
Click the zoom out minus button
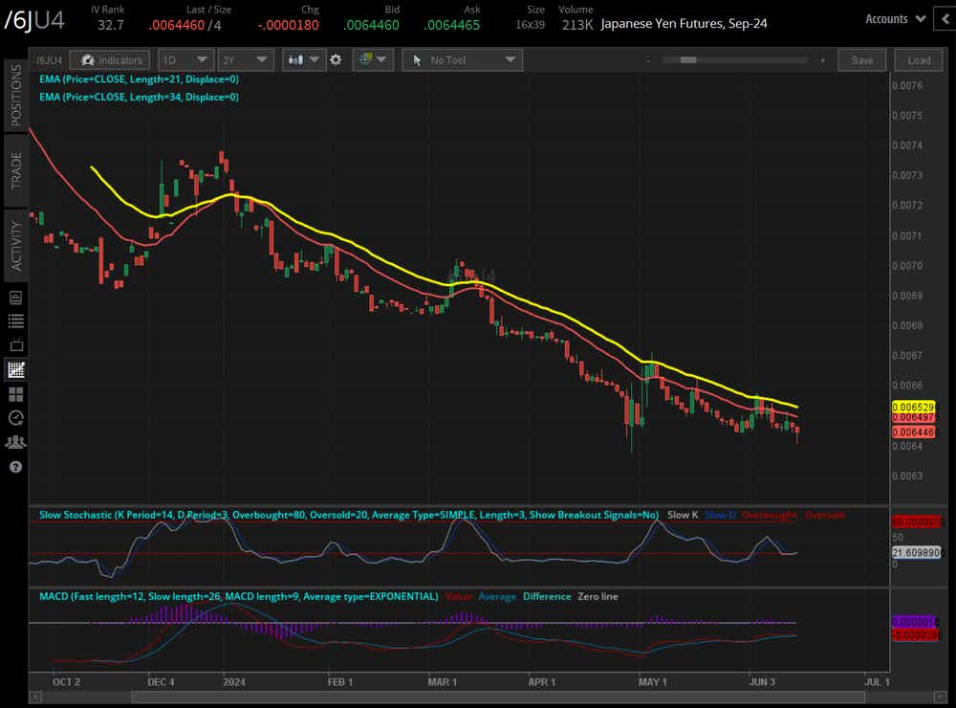(x=649, y=60)
